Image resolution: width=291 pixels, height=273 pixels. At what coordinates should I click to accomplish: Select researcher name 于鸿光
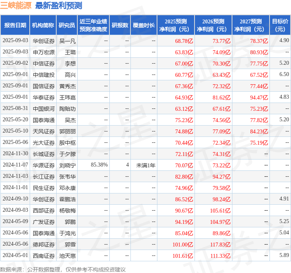(x=67, y=233)
